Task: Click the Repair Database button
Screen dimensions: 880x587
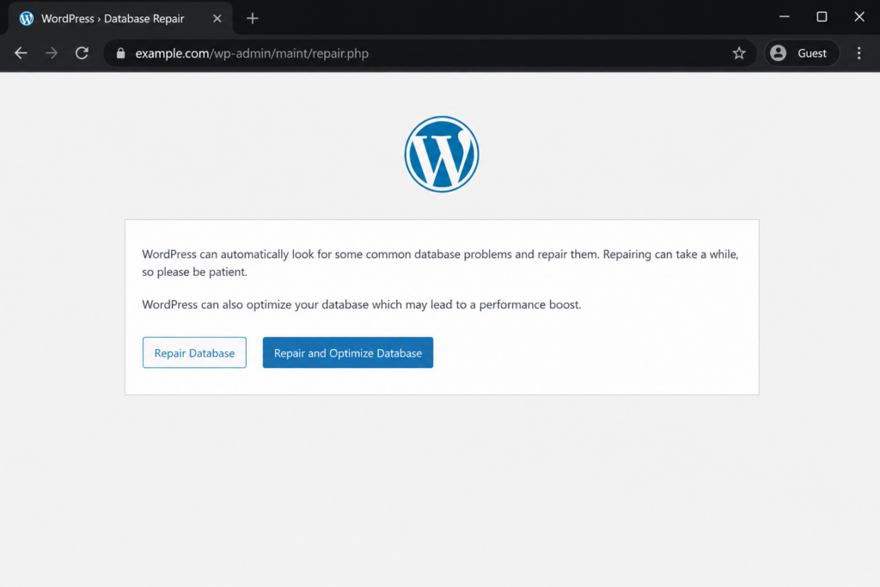Action: [x=194, y=352]
